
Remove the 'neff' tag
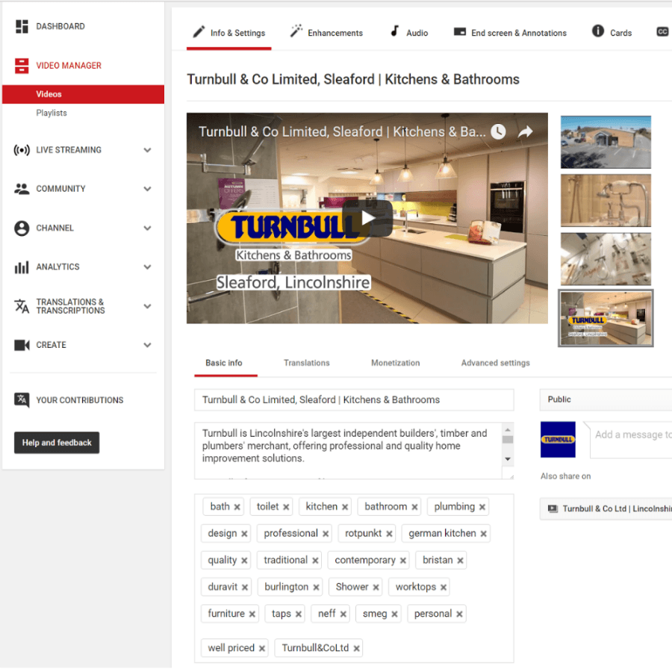pos(343,615)
